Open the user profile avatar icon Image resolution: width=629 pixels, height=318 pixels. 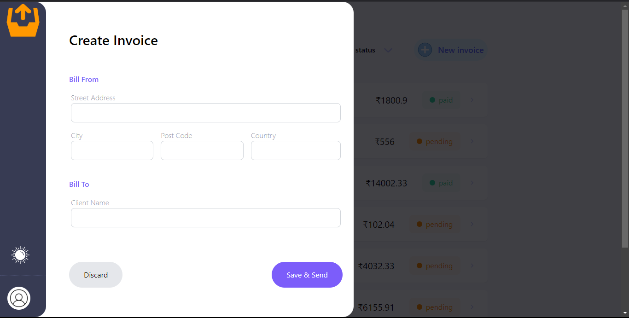(19, 298)
